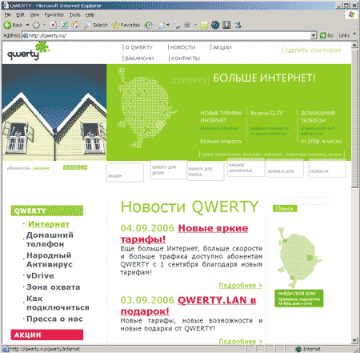The image size is (360, 353).
Task: Click the dark globe toolbar icon
Action: pyautogui.click(x=215, y=25)
